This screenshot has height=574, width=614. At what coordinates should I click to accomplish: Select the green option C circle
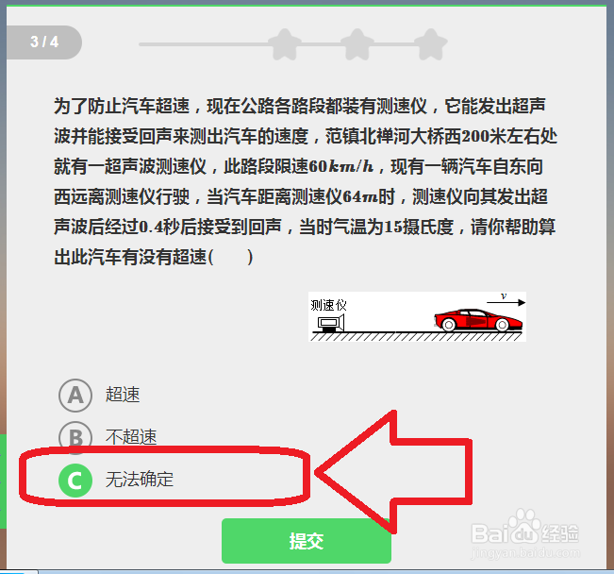(75, 480)
